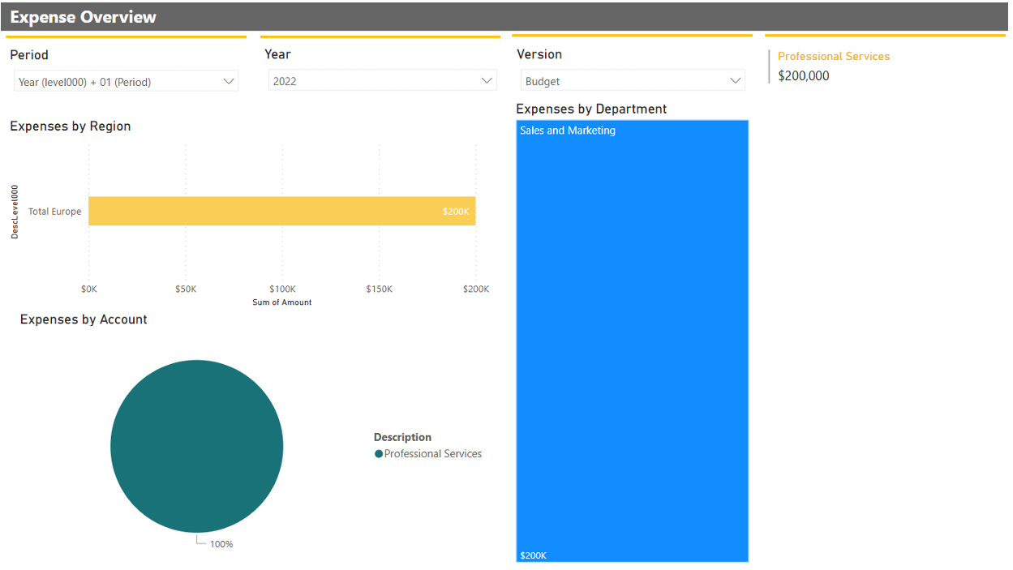Expand the Year dropdown showing 2022
Viewport: 1013px width, 570px height.
(x=382, y=81)
